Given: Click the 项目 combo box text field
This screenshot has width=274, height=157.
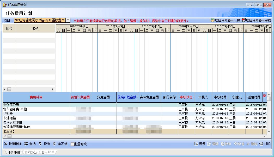Looking at the screenshot, I should [x=40, y=20].
